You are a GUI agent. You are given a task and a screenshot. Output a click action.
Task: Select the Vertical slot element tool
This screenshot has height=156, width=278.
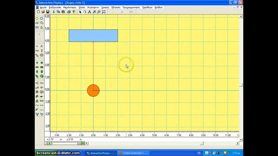(x=42, y=51)
